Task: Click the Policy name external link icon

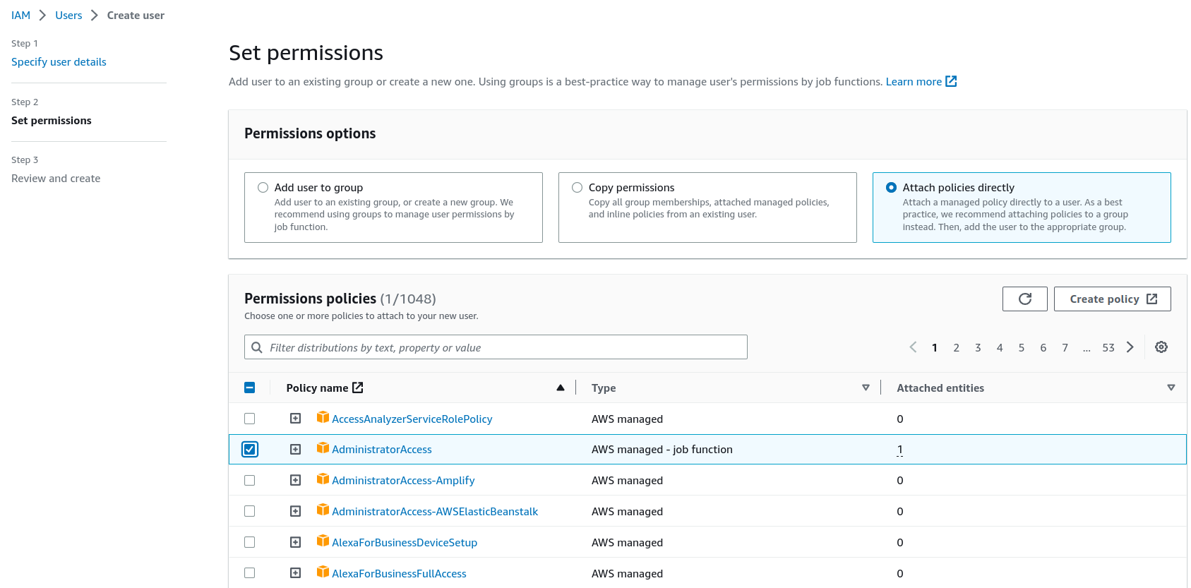Action: (358, 388)
